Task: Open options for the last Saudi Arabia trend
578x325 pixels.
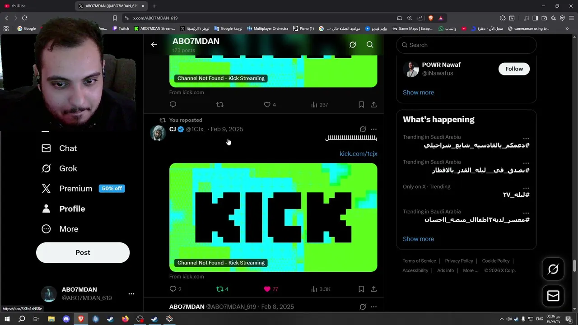Action: (x=526, y=213)
